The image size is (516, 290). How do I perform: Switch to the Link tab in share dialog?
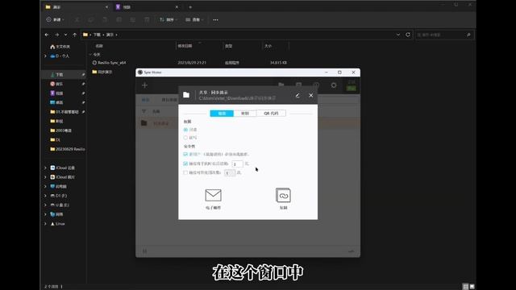(222, 113)
